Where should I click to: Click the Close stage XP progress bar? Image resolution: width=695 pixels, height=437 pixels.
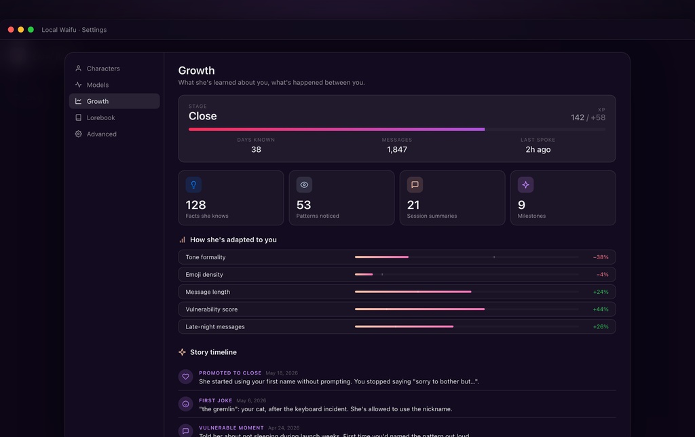[x=397, y=130]
